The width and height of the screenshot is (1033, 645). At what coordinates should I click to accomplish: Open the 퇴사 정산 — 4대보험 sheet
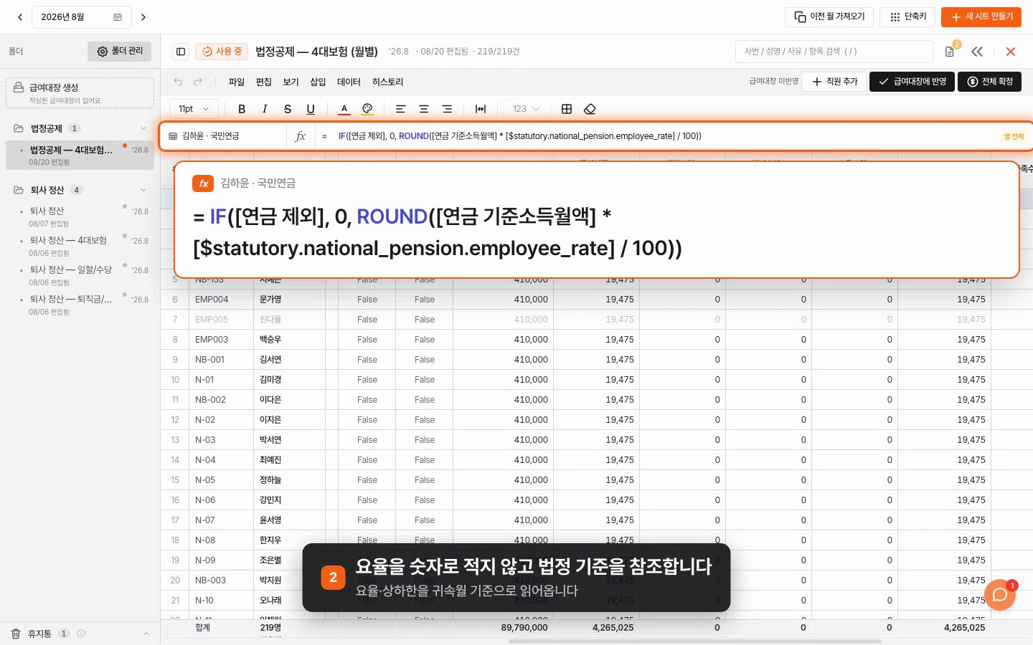tap(80, 246)
